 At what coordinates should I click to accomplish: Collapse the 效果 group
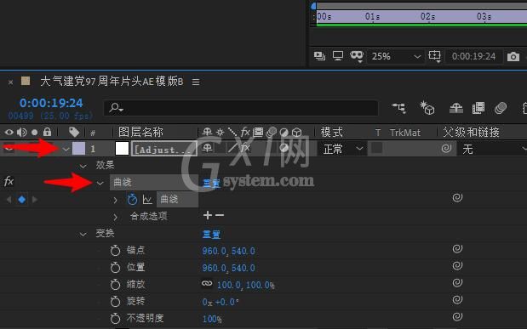(83, 166)
